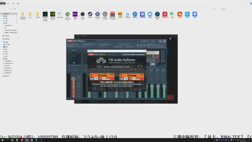Viewport: 252px width, 142px height.
Task: Close the About dialog
Action: (x=145, y=51)
